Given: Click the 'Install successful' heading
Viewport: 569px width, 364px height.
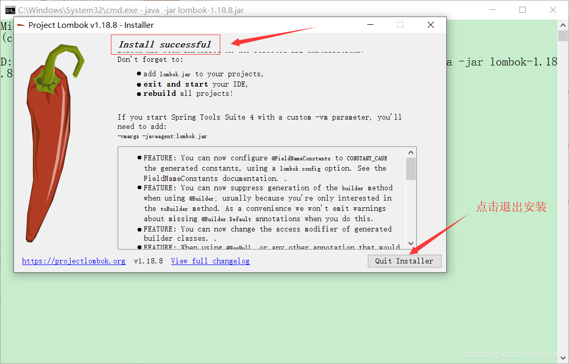Looking at the screenshot, I should (x=165, y=44).
